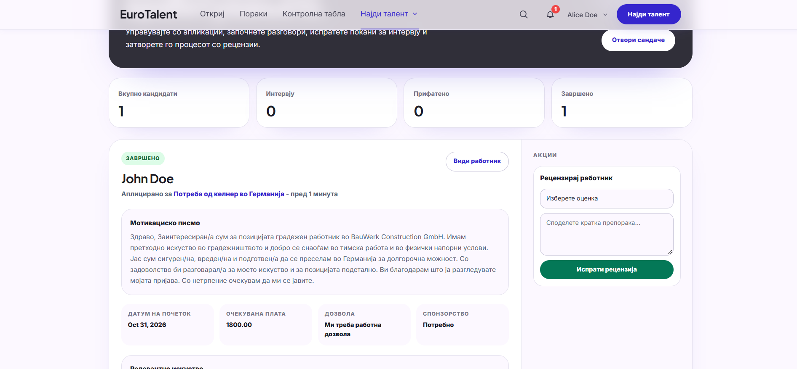
Task: Open Контролна табла from navigation
Action: [x=314, y=14]
